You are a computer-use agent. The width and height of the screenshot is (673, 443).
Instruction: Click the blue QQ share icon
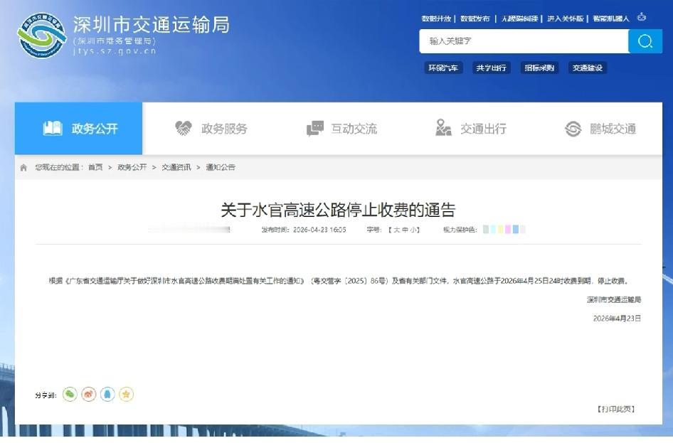pyautogui.click(x=107, y=393)
